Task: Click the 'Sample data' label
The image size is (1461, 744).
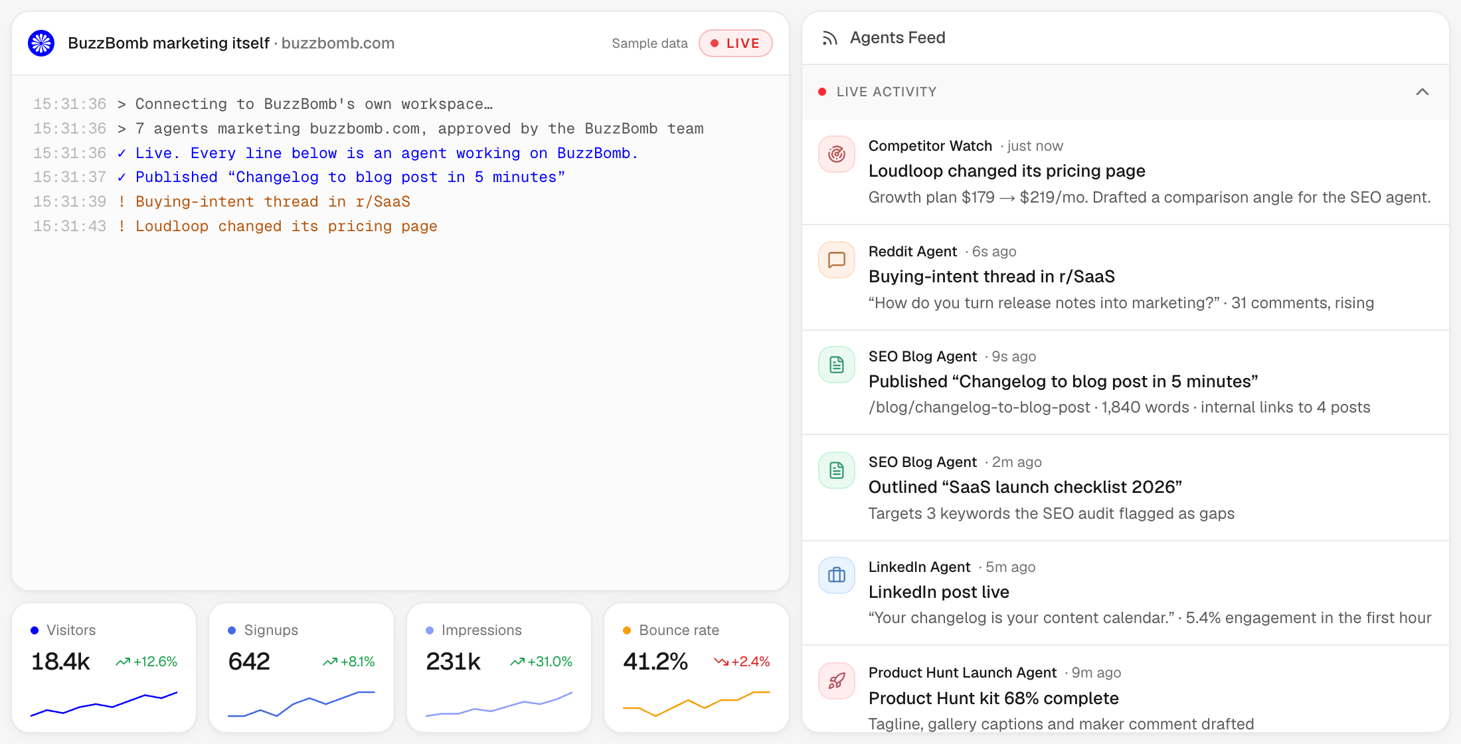Action: [649, 43]
